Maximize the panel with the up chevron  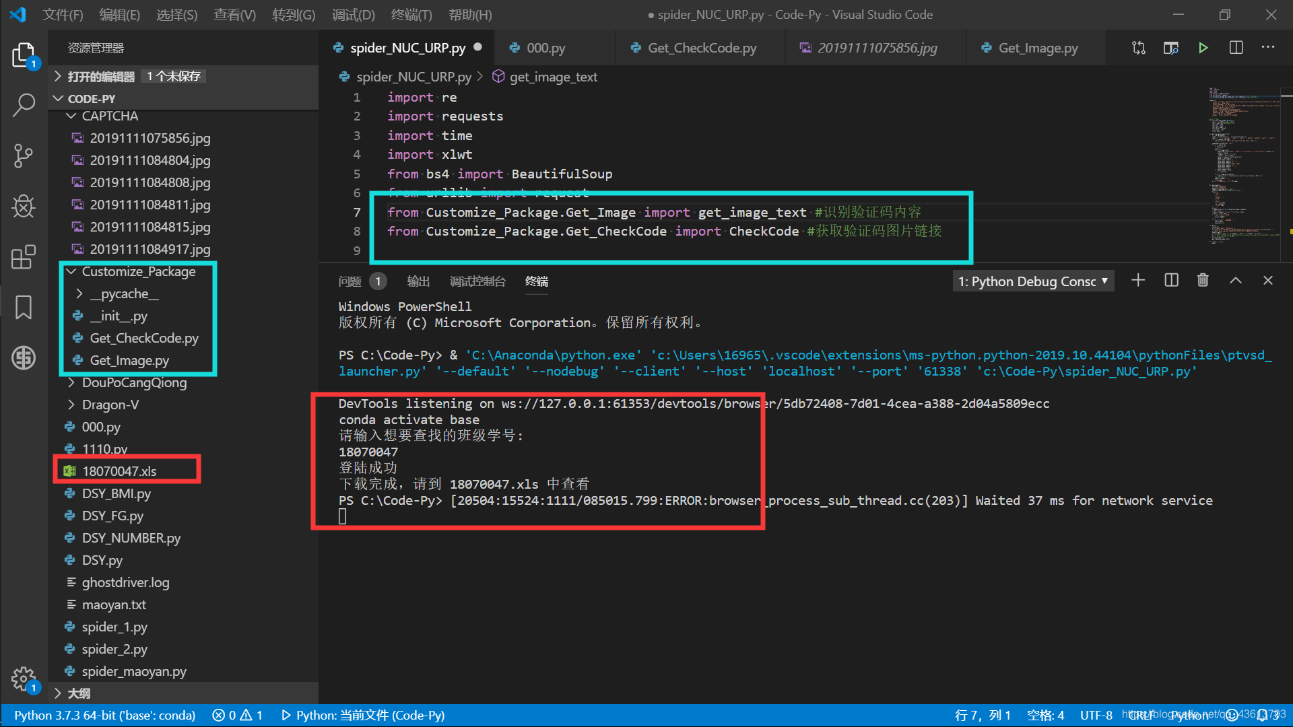pyautogui.click(x=1236, y=281)
